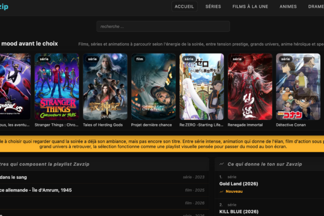Image resolution: width=324 pixels, height=216 pixels.
Task: Click série badge on Stranger Things poster
Action: click(44, 59)
